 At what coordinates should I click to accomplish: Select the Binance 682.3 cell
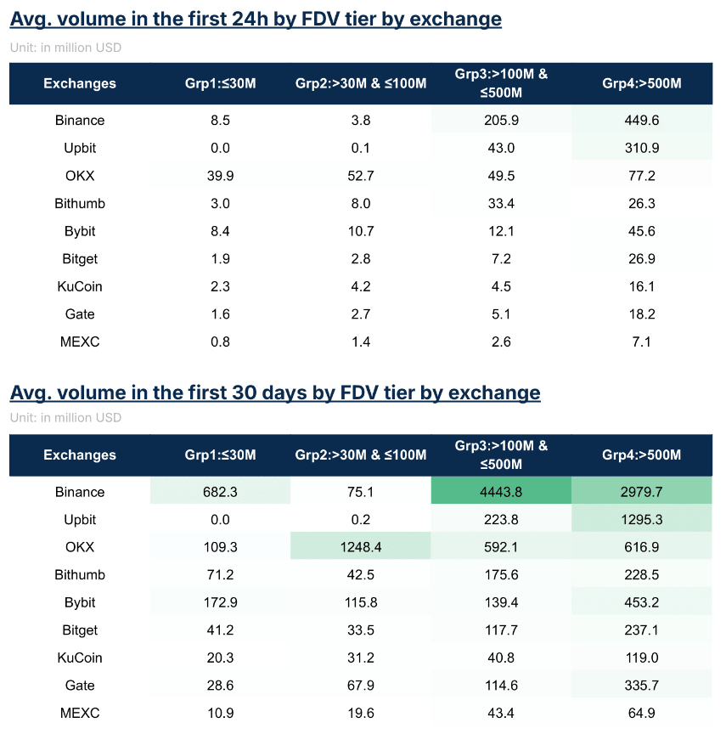220,492
